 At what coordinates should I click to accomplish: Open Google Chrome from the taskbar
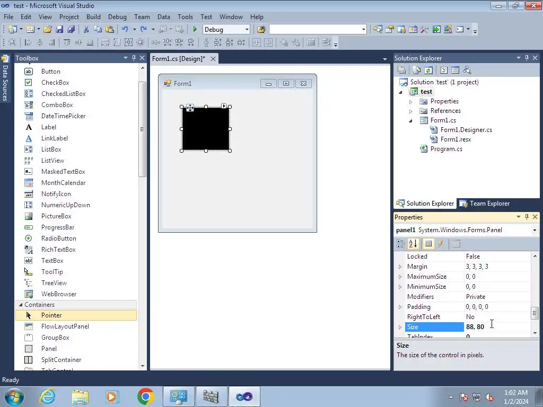(145, 396)
